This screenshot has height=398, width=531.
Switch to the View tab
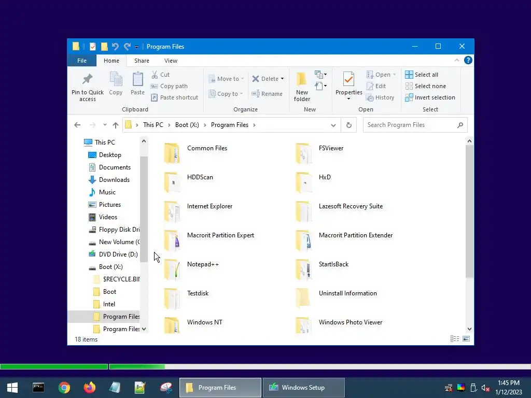171,61
